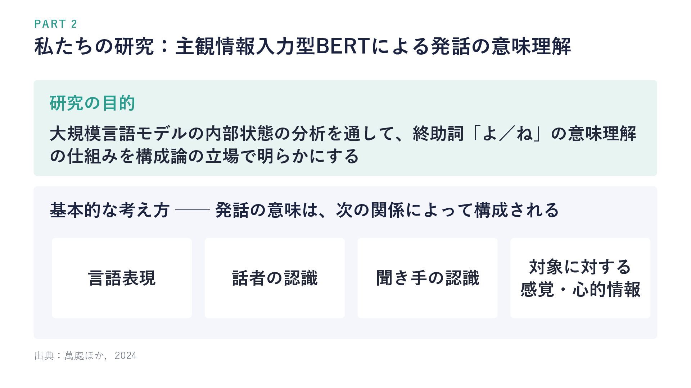The height and width of the screenshot is (388, 691).
Task: Select the 話者の認識 card
Action: click(x=275, y=278)
